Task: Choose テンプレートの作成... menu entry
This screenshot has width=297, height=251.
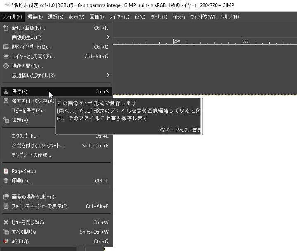Action: pos(31,155)
